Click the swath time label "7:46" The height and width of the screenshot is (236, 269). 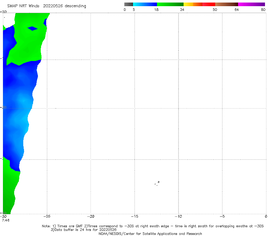5,220
